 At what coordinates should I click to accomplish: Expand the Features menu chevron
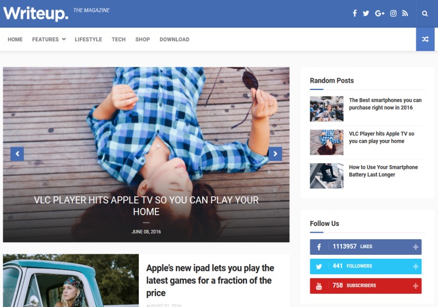[x=64, y=39]
